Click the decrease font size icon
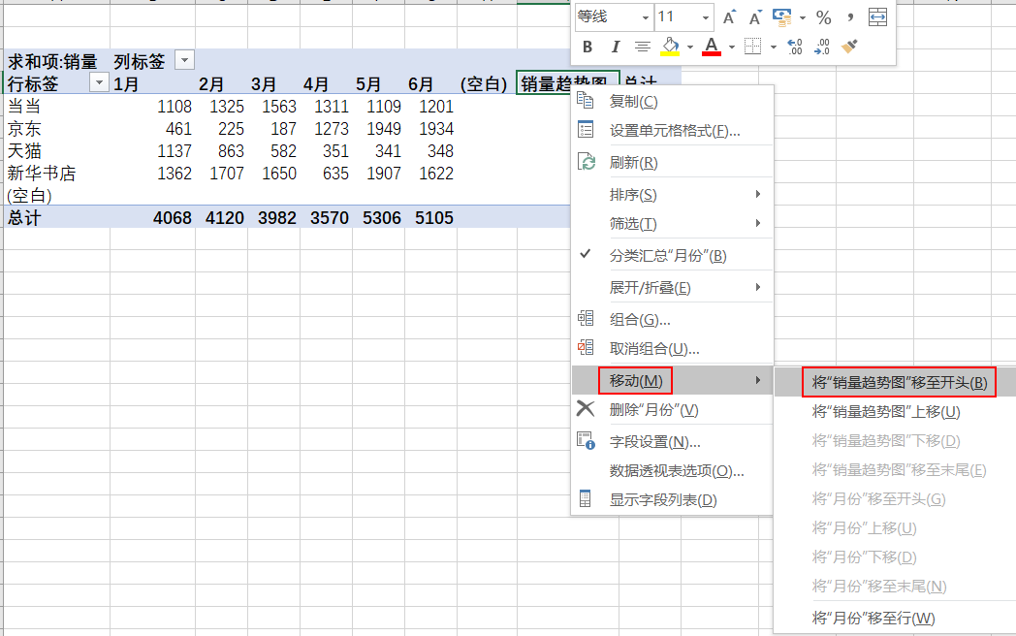Screen dimensions: 1016x636 755,17
